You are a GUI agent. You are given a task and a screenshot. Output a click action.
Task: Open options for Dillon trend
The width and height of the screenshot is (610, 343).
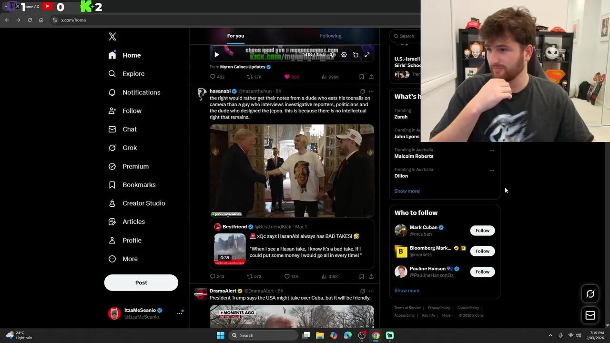pyautogui.click(x=492, y=170)
